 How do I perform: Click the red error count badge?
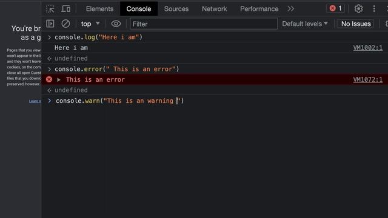[x=335, y=8]
